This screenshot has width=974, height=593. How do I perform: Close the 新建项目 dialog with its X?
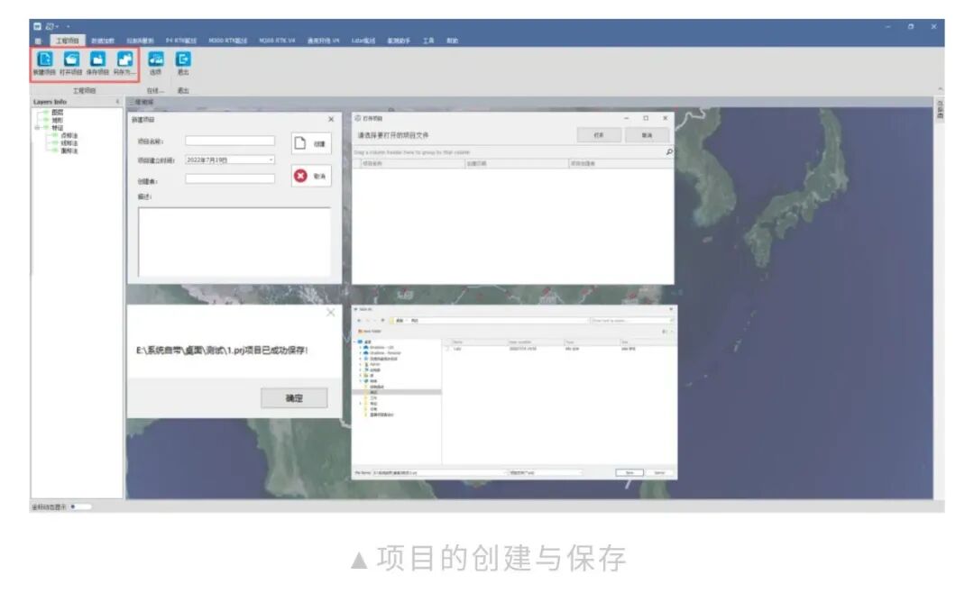(331, 119)
